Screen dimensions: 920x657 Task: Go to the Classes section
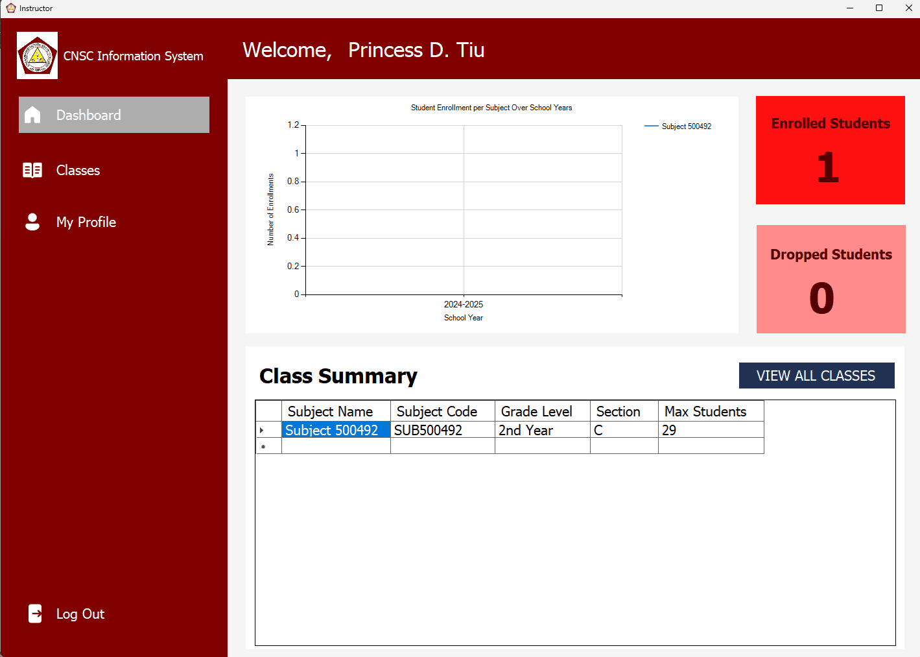78,170
